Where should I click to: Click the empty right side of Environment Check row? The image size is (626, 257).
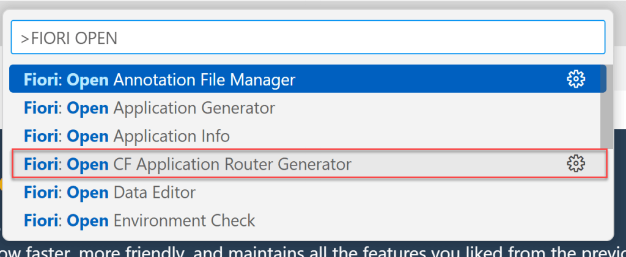pyautogui.click(x=428, y=220)
